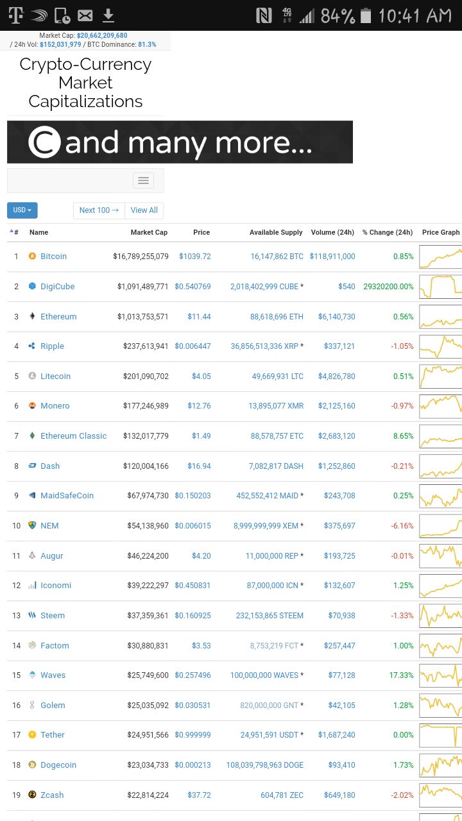This screenshot has width=462, height=821.
Task: Click the MaidSafeCoin logo icon
Action: coord(32,495)
